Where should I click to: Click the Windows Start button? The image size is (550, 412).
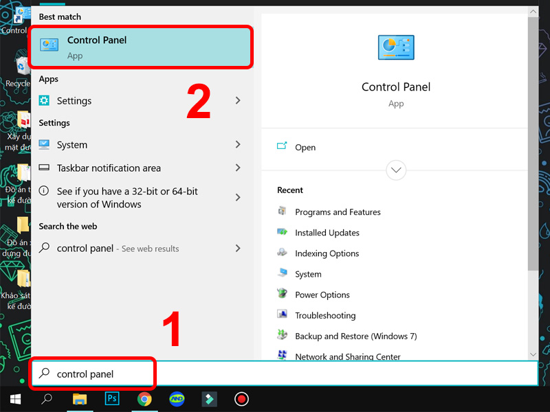(x=15, y=398)
